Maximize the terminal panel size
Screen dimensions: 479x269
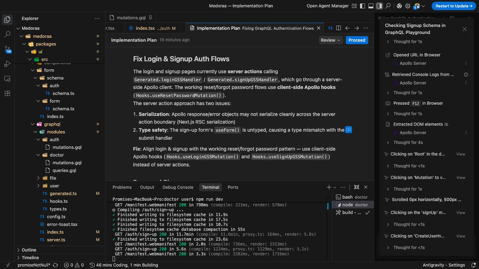[356, 187]
